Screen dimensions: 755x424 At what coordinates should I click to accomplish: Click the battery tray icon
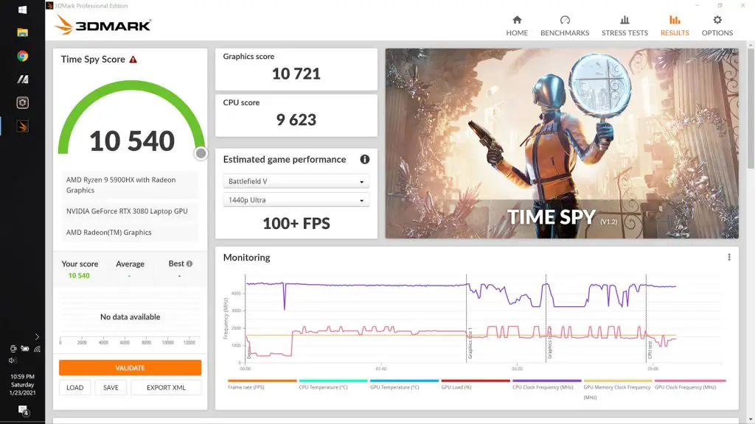[x=25, y=348]
